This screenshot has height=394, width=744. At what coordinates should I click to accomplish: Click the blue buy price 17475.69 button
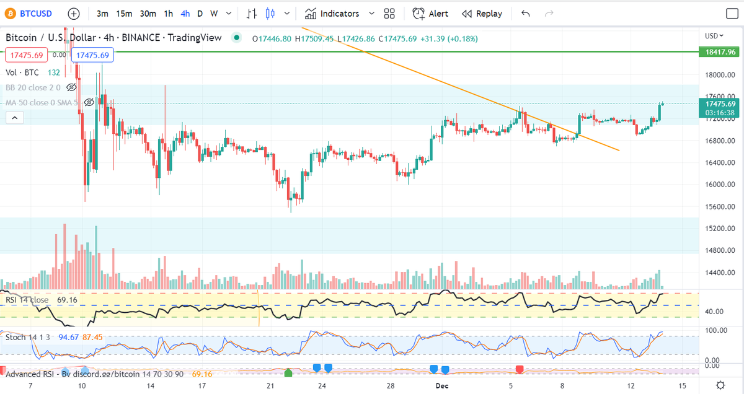click(94, 55)
